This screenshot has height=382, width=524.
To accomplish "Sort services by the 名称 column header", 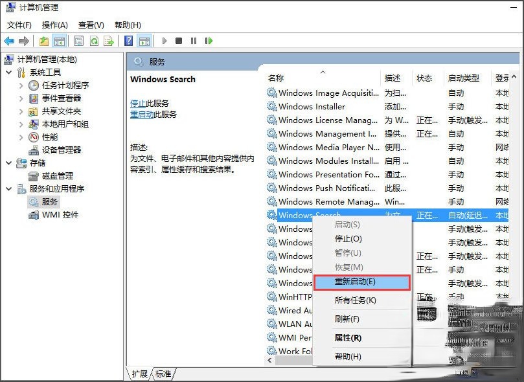I will click(277, 78).
